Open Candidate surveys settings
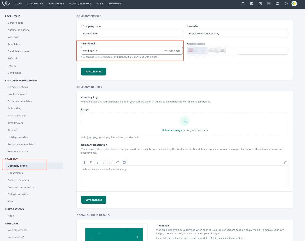Screen dimensions: 305x241 tap(18, 51)
